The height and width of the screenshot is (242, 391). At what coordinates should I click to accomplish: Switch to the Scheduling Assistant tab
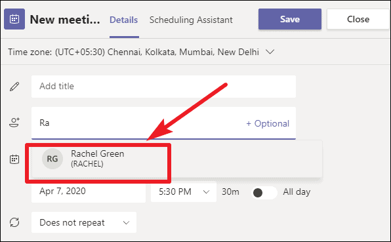point(191,20)
